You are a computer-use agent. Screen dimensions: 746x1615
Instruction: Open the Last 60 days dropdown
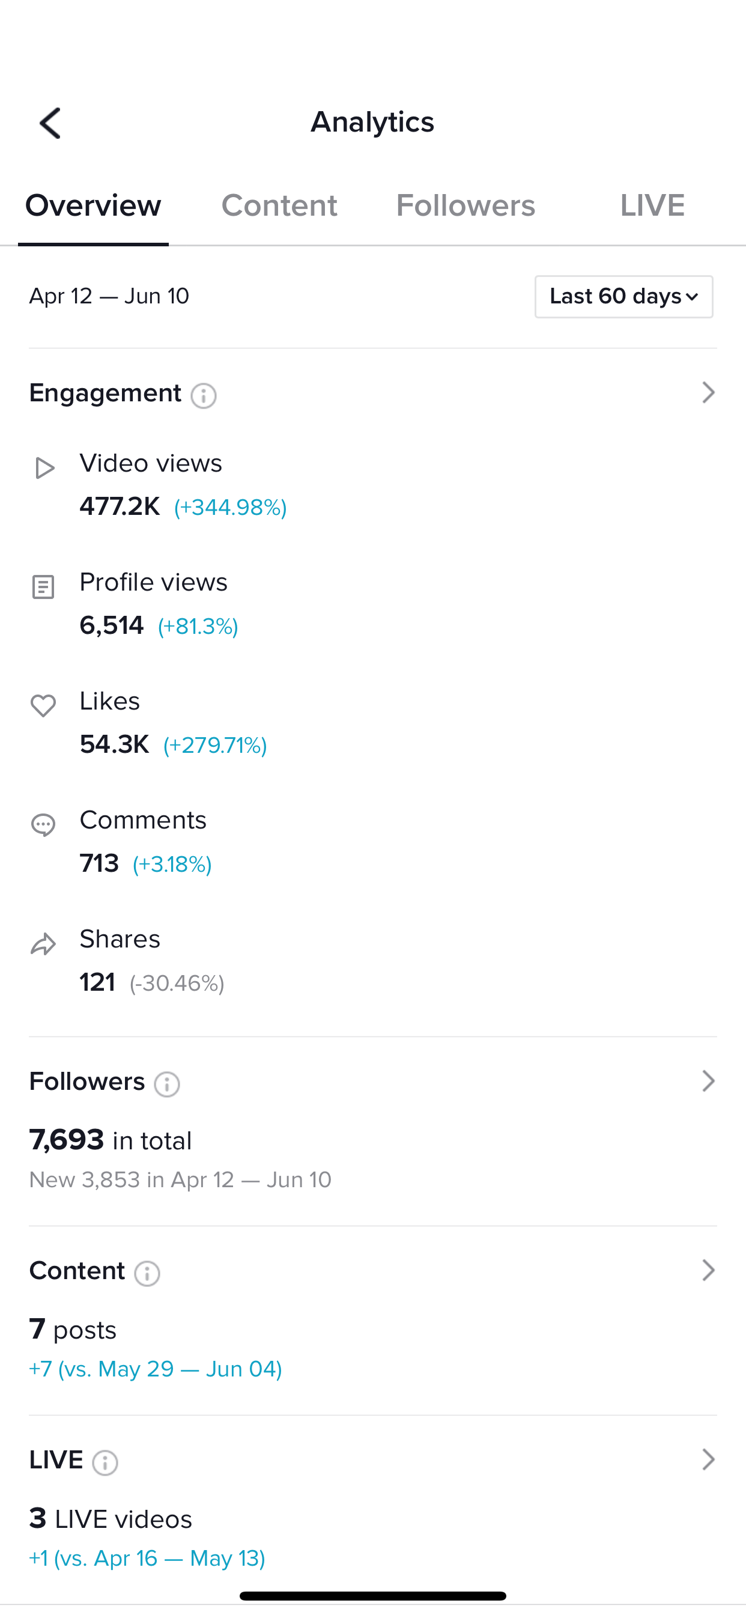point(623,297)
